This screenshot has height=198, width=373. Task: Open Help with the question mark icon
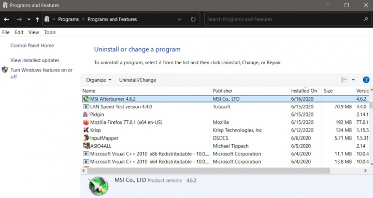click(x=366, y=80)
